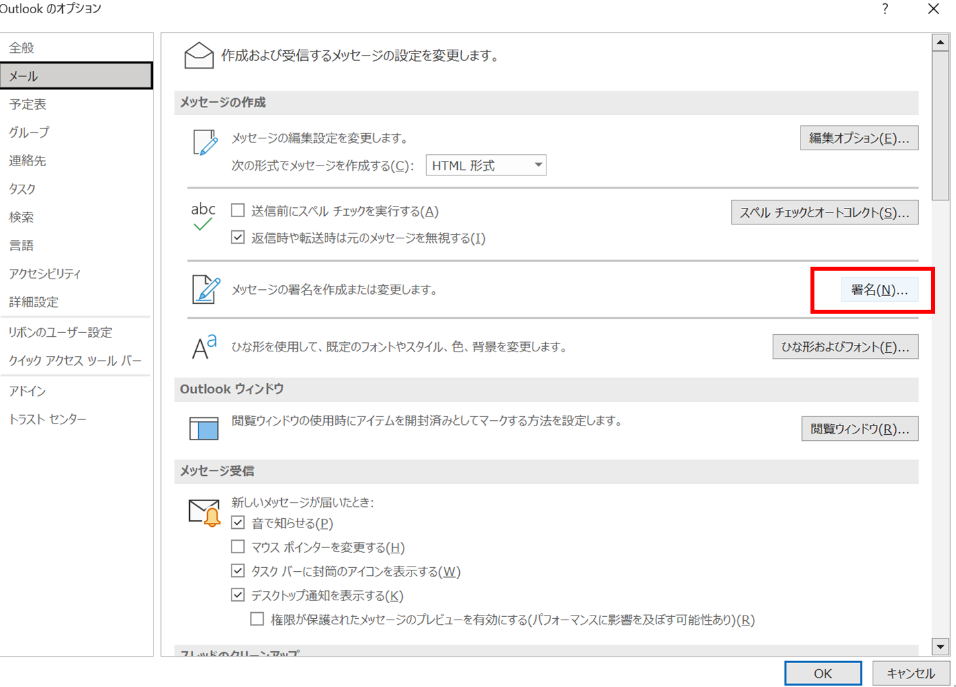The width and height of the screenshot is (956, 687).
Task: Uncheck デスクトップ通知を表示する checkbox
Action: click(238, 595)
